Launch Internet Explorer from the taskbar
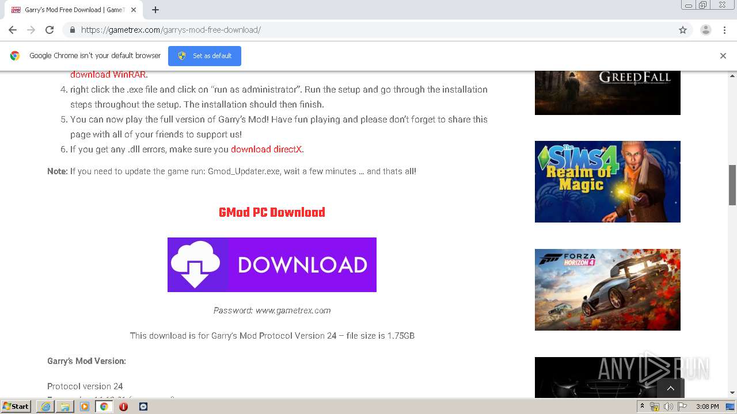 coord(45,407)
